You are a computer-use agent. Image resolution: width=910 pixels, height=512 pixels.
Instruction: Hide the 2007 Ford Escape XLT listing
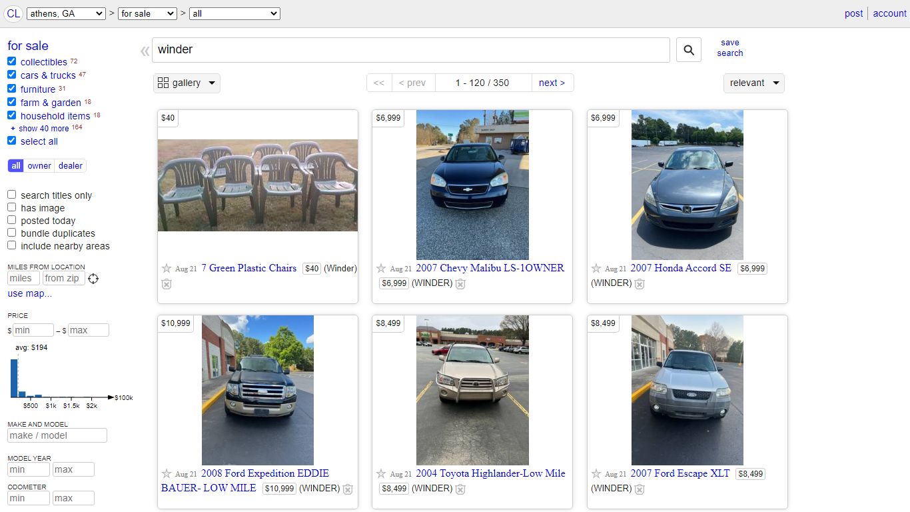point(640,489)
